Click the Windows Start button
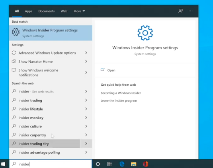This screenshot has height=168, width=213. pyautogui.click(x=3, y=164)
